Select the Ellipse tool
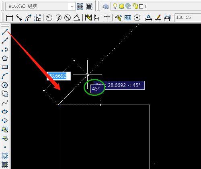 click(5, 111)
